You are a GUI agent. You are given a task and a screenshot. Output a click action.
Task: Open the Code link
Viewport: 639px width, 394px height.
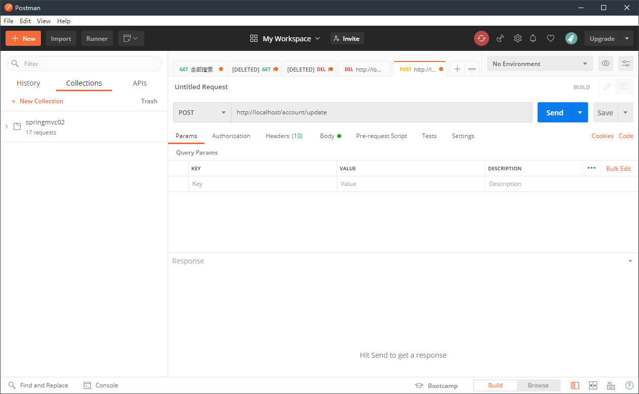click(x=626, y=136)
